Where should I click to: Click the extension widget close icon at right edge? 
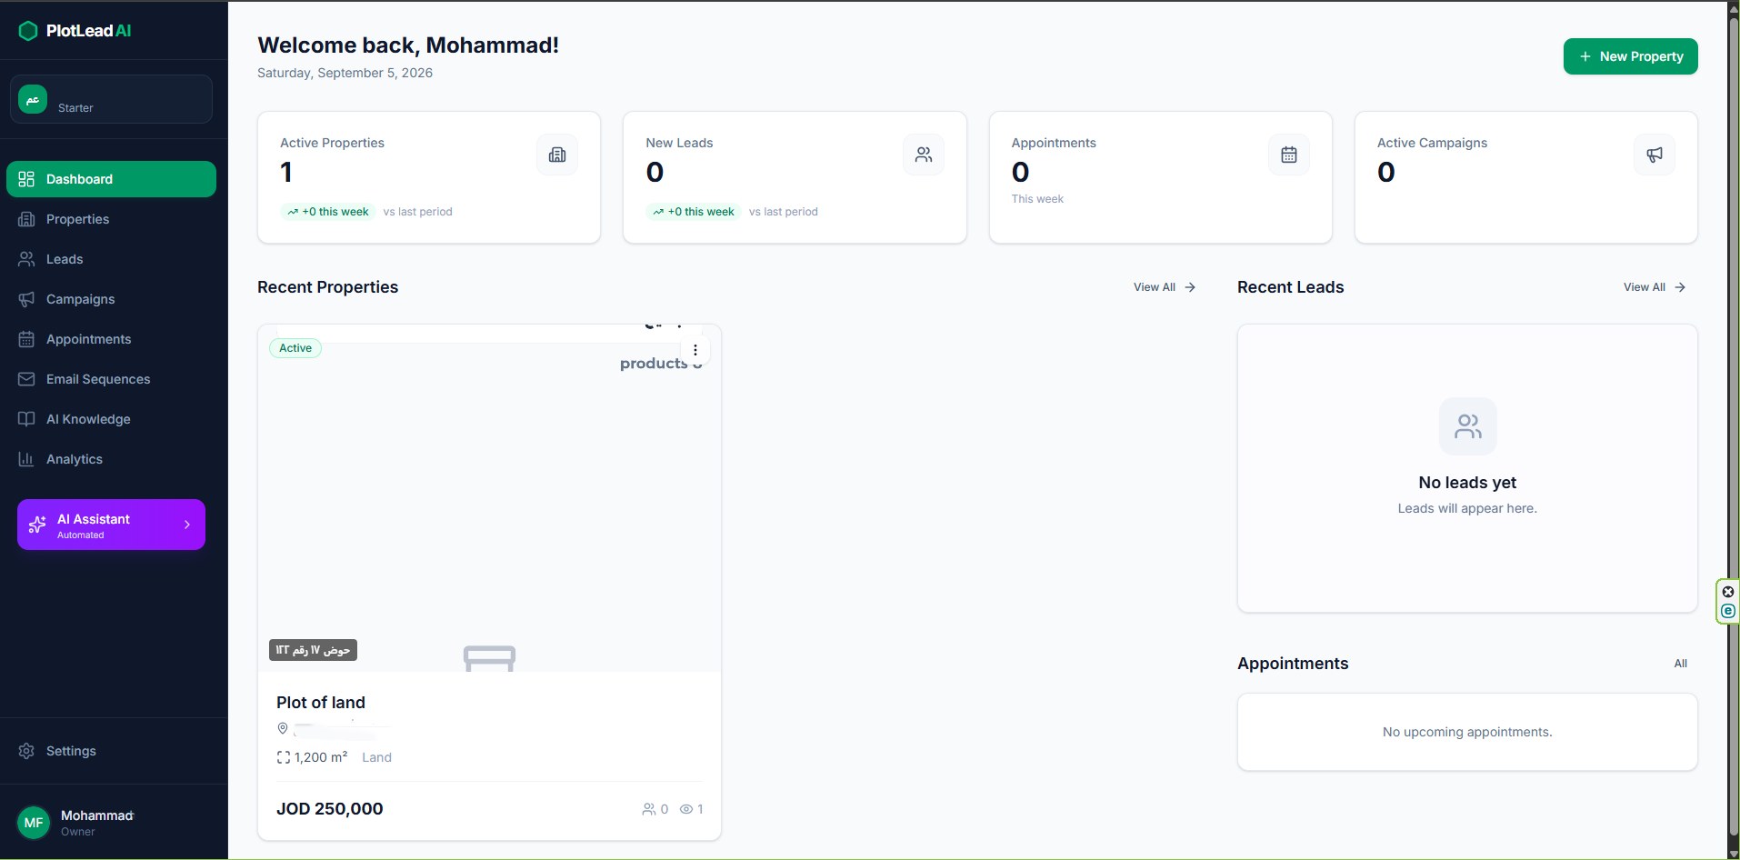coord(1728,592)
